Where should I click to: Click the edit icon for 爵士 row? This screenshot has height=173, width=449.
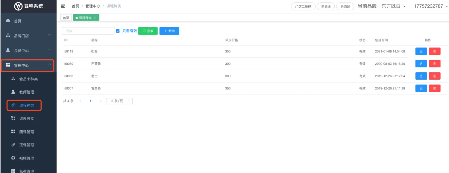[x=421, y=76]
